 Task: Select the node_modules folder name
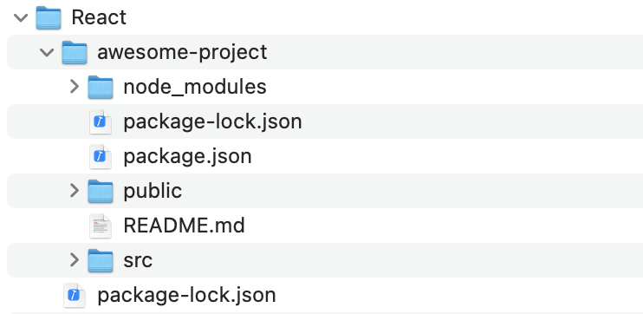pos(195,87)
